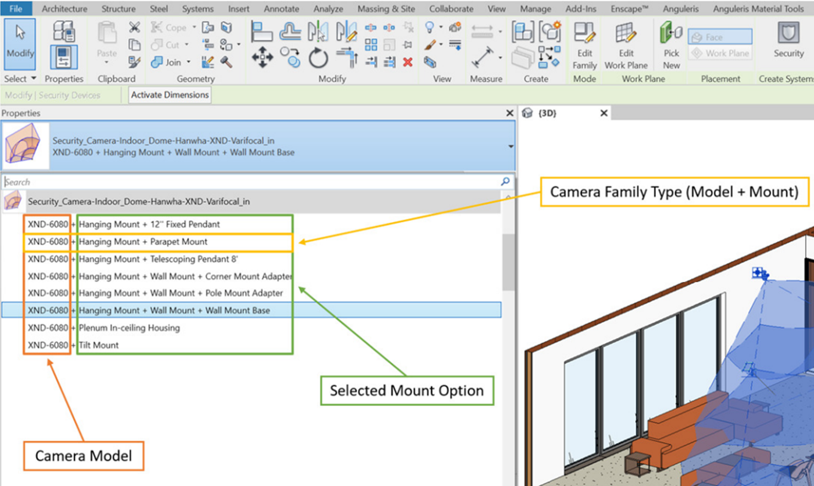This screenshot has height=486, width=814.
Task: Click the search magnifier icon
Action: click(x=505, y=181)
